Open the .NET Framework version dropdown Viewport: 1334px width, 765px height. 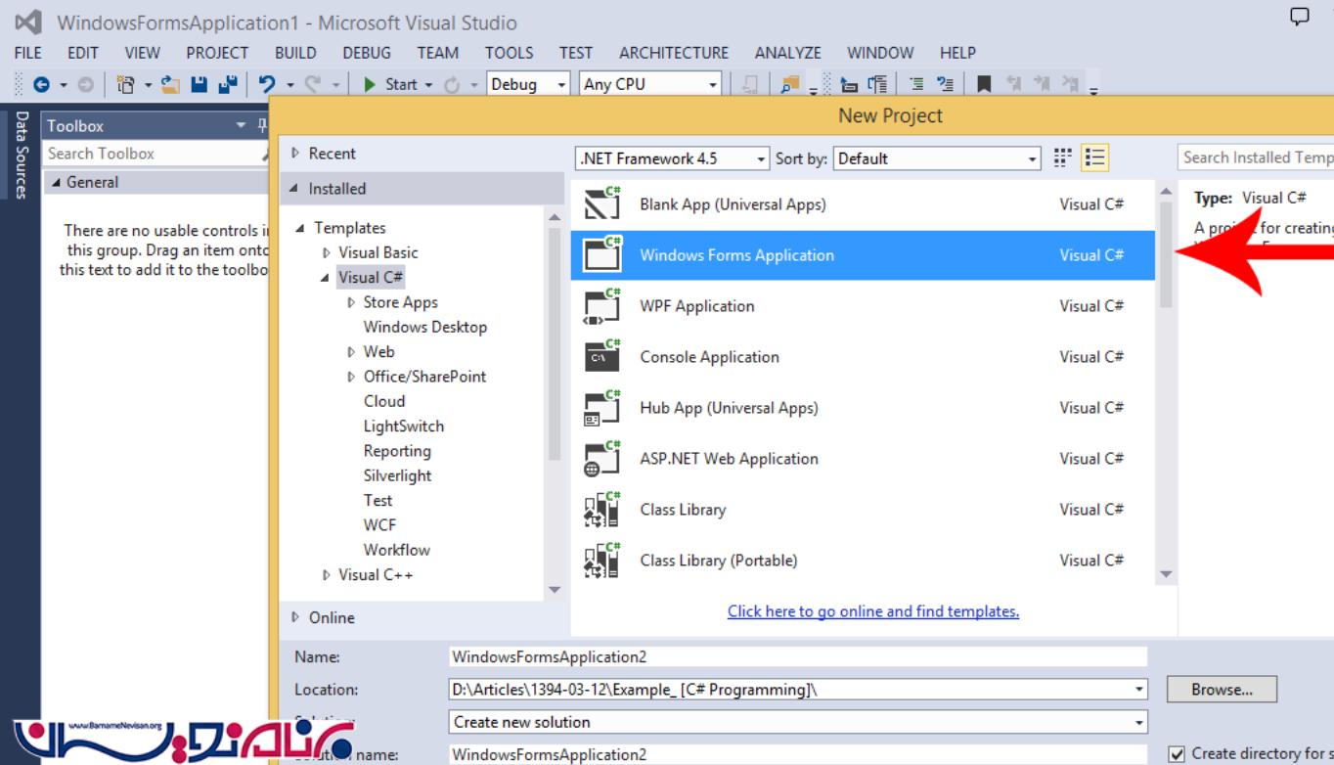tap(673, 158)
